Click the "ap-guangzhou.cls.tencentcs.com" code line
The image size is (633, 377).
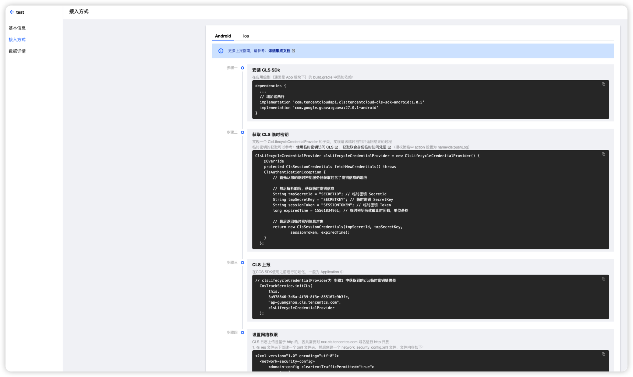tap(304, 302)
